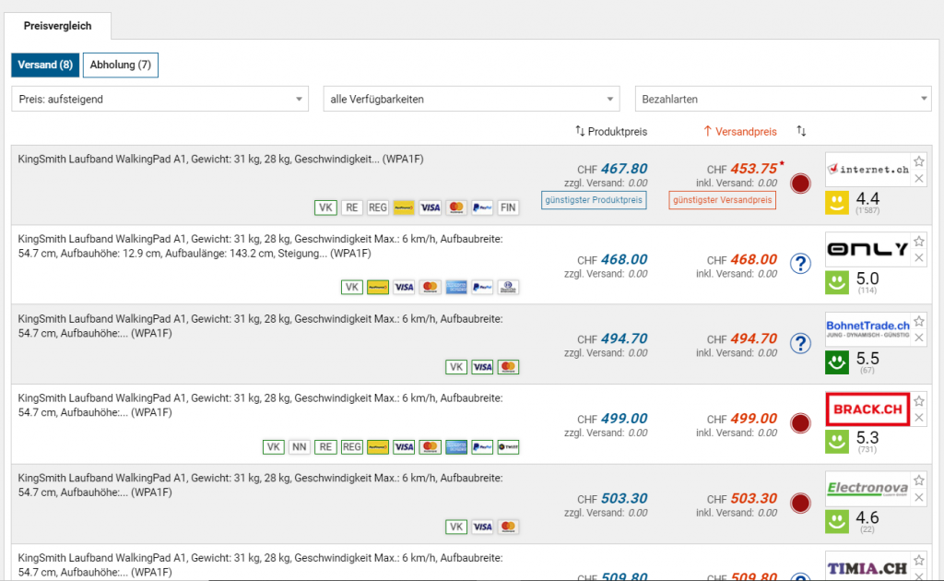Click the internet.ch shop logo
This screenshot has height=581, width=944.
click(867, 170)
